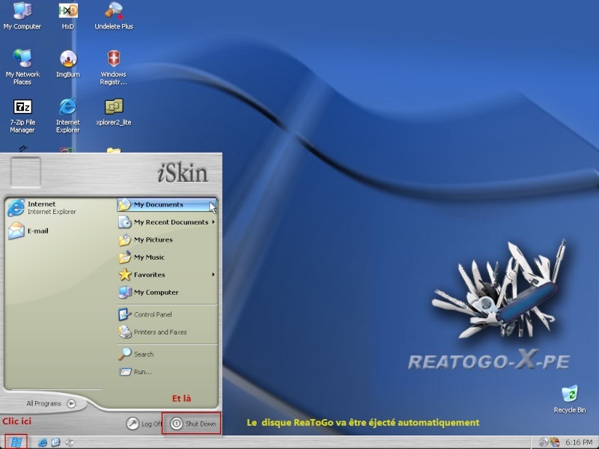The height and width of the screenshot is (449, 599).
Task: Open Internet Explorer desktop shortcut
Action: [x=68, y=115]
